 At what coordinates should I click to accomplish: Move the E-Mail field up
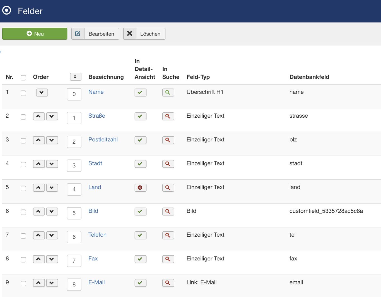(39, 283)
